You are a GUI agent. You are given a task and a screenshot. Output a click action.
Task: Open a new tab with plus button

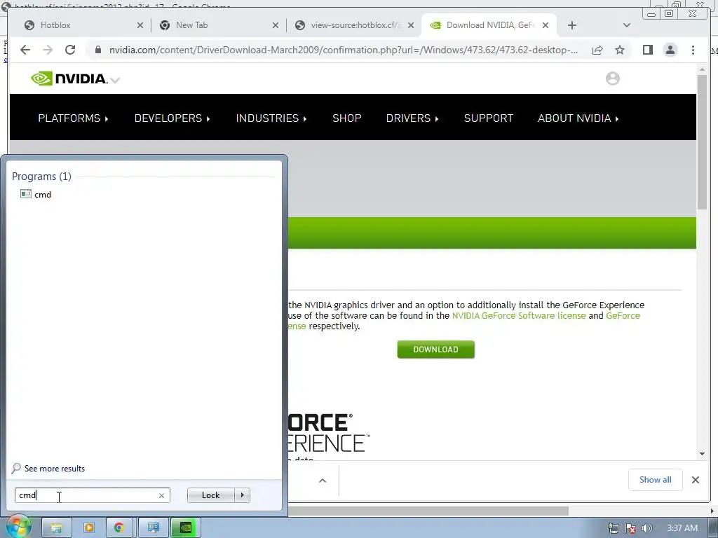572,25
